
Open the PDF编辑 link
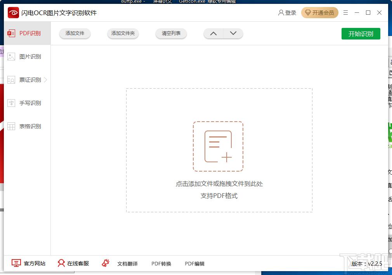[x=194, y=264]
